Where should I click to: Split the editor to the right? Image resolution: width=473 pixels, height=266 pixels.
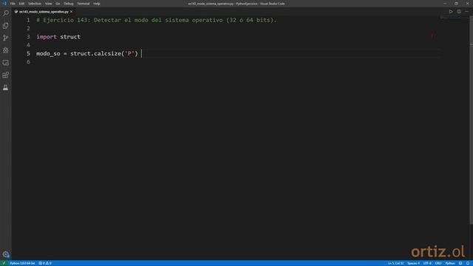point(459,12)
